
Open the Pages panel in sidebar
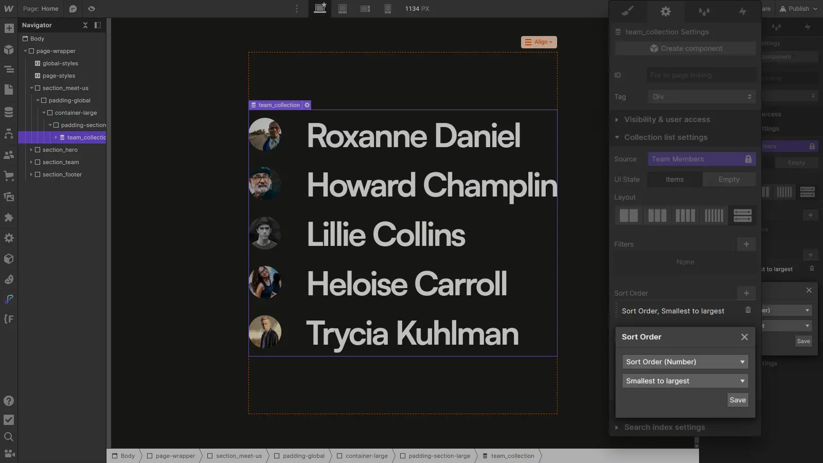pos(9,90)
